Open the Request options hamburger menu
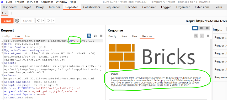The image size is (228, 101). coord(101,36)
